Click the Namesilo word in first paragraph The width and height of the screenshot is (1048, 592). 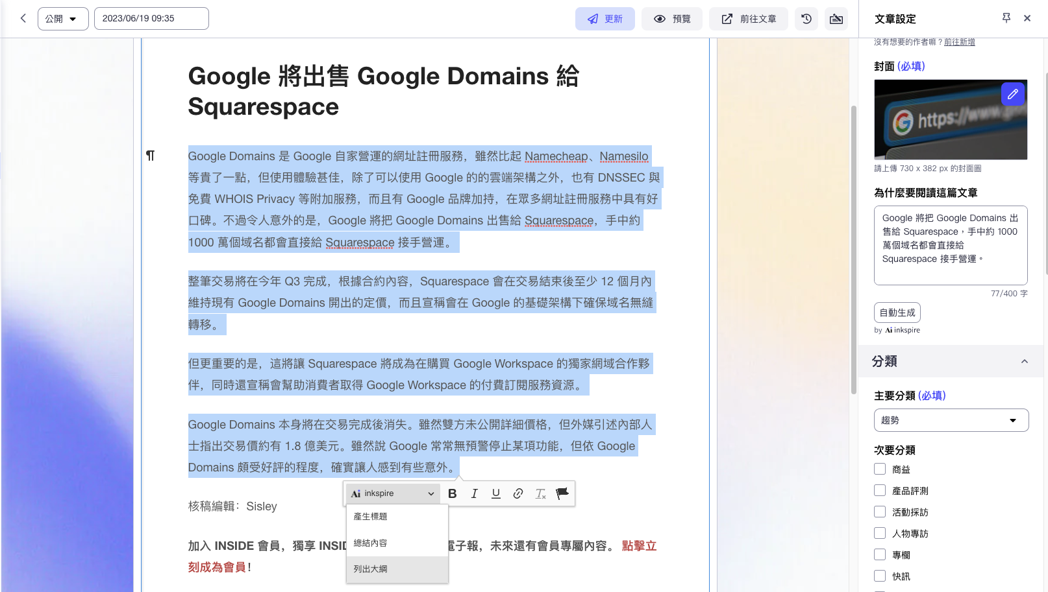[x=624, y=156]
